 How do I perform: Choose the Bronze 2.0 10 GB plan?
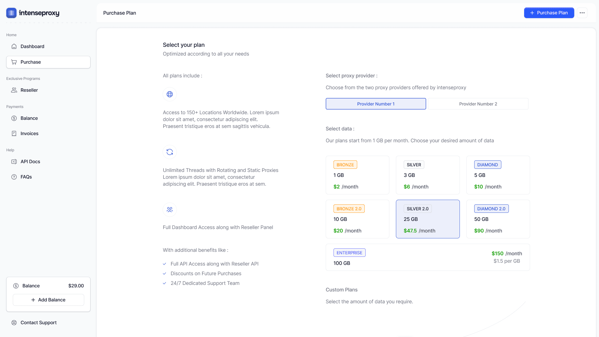(357, 219)
